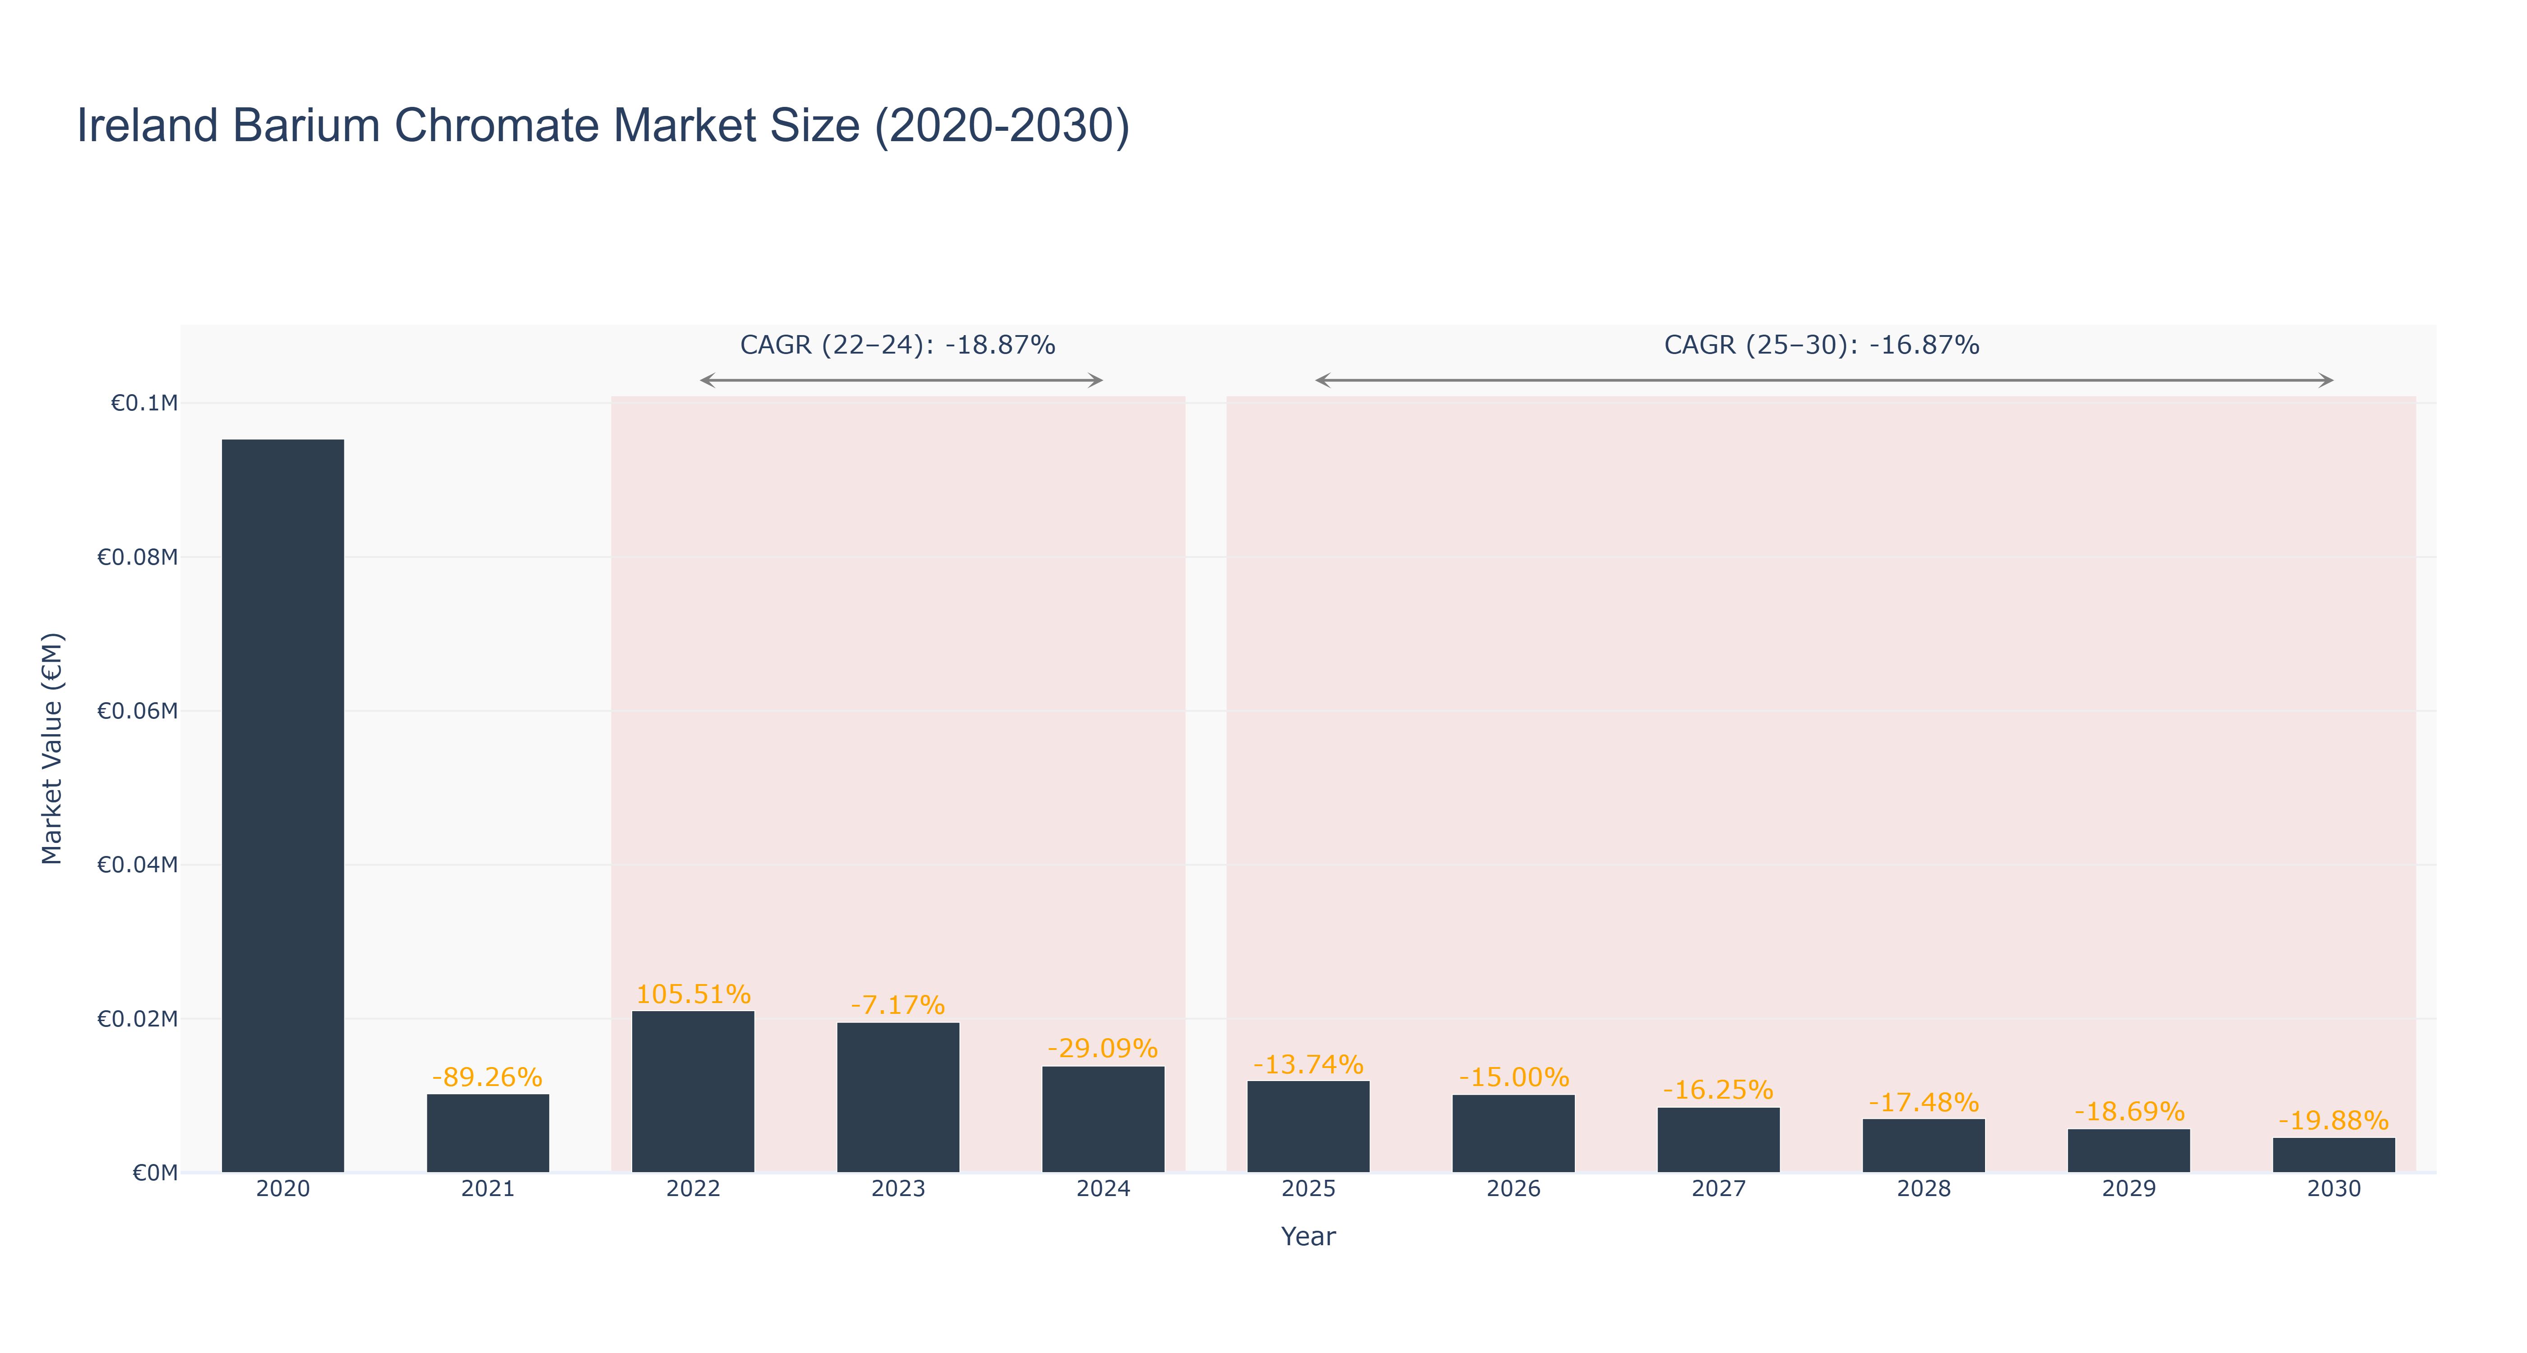
Task: Click the 'Market Value (€M)' axis title
Action: tap(52, 748)
